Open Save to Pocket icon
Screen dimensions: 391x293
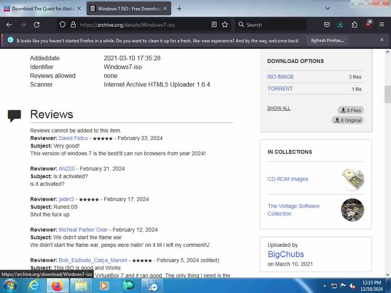[x=327, y=25]
